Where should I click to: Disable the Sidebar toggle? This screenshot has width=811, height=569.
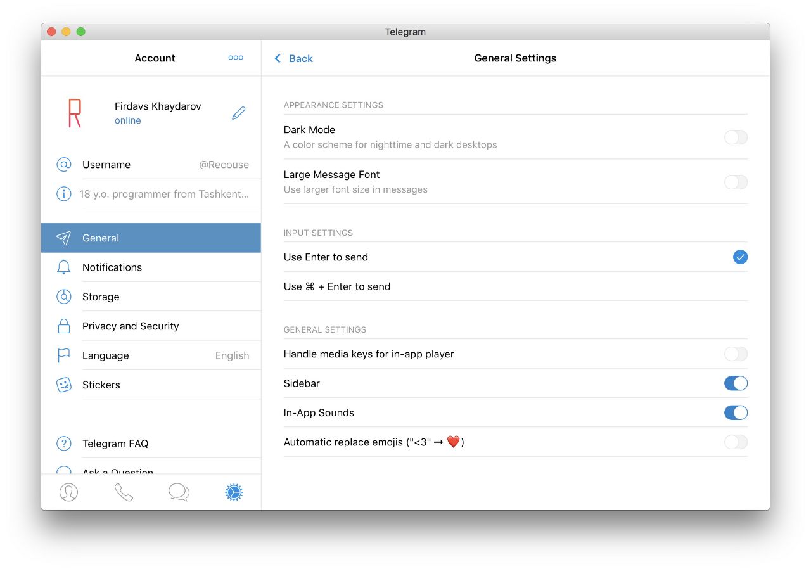736,383
